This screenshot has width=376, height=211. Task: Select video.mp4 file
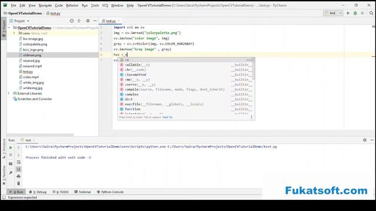31,77
